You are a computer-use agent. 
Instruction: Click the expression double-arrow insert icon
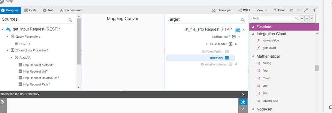click(x=2, y=102)
